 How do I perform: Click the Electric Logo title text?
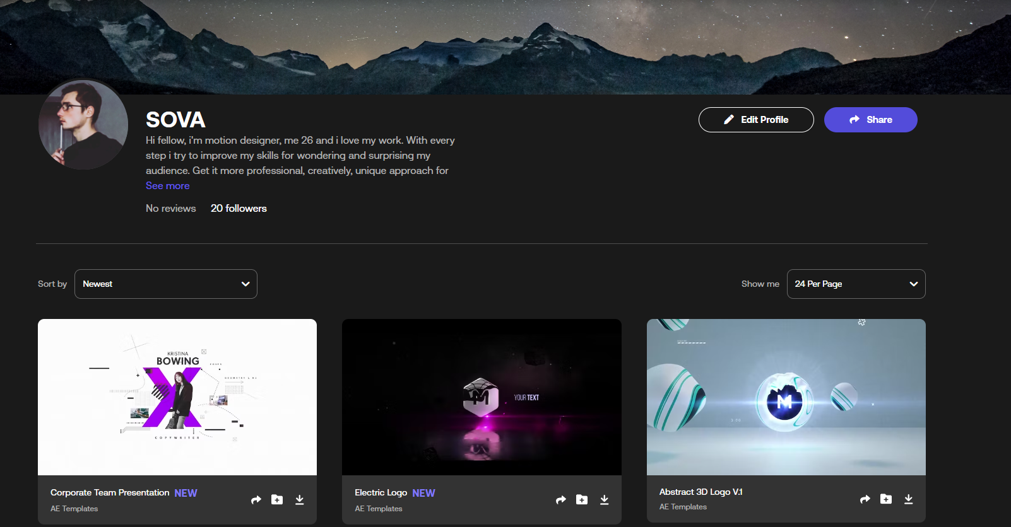pos(381,493)
